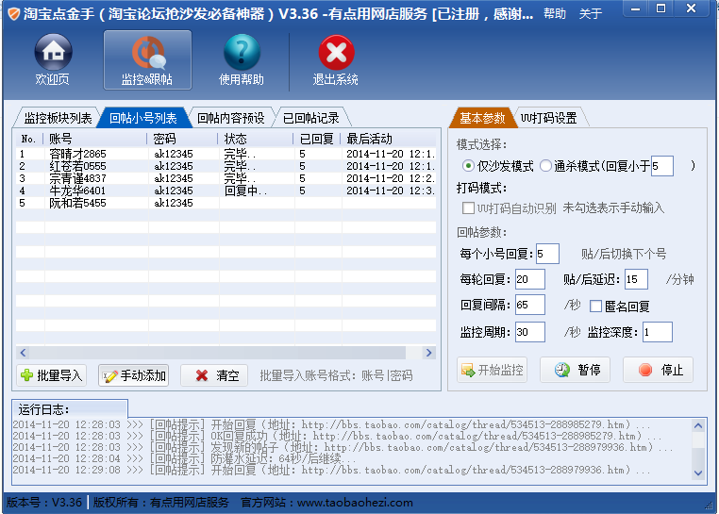Open 关于 menu in title bar
This screenshot has width=719, height=514.
click(590, 14)
